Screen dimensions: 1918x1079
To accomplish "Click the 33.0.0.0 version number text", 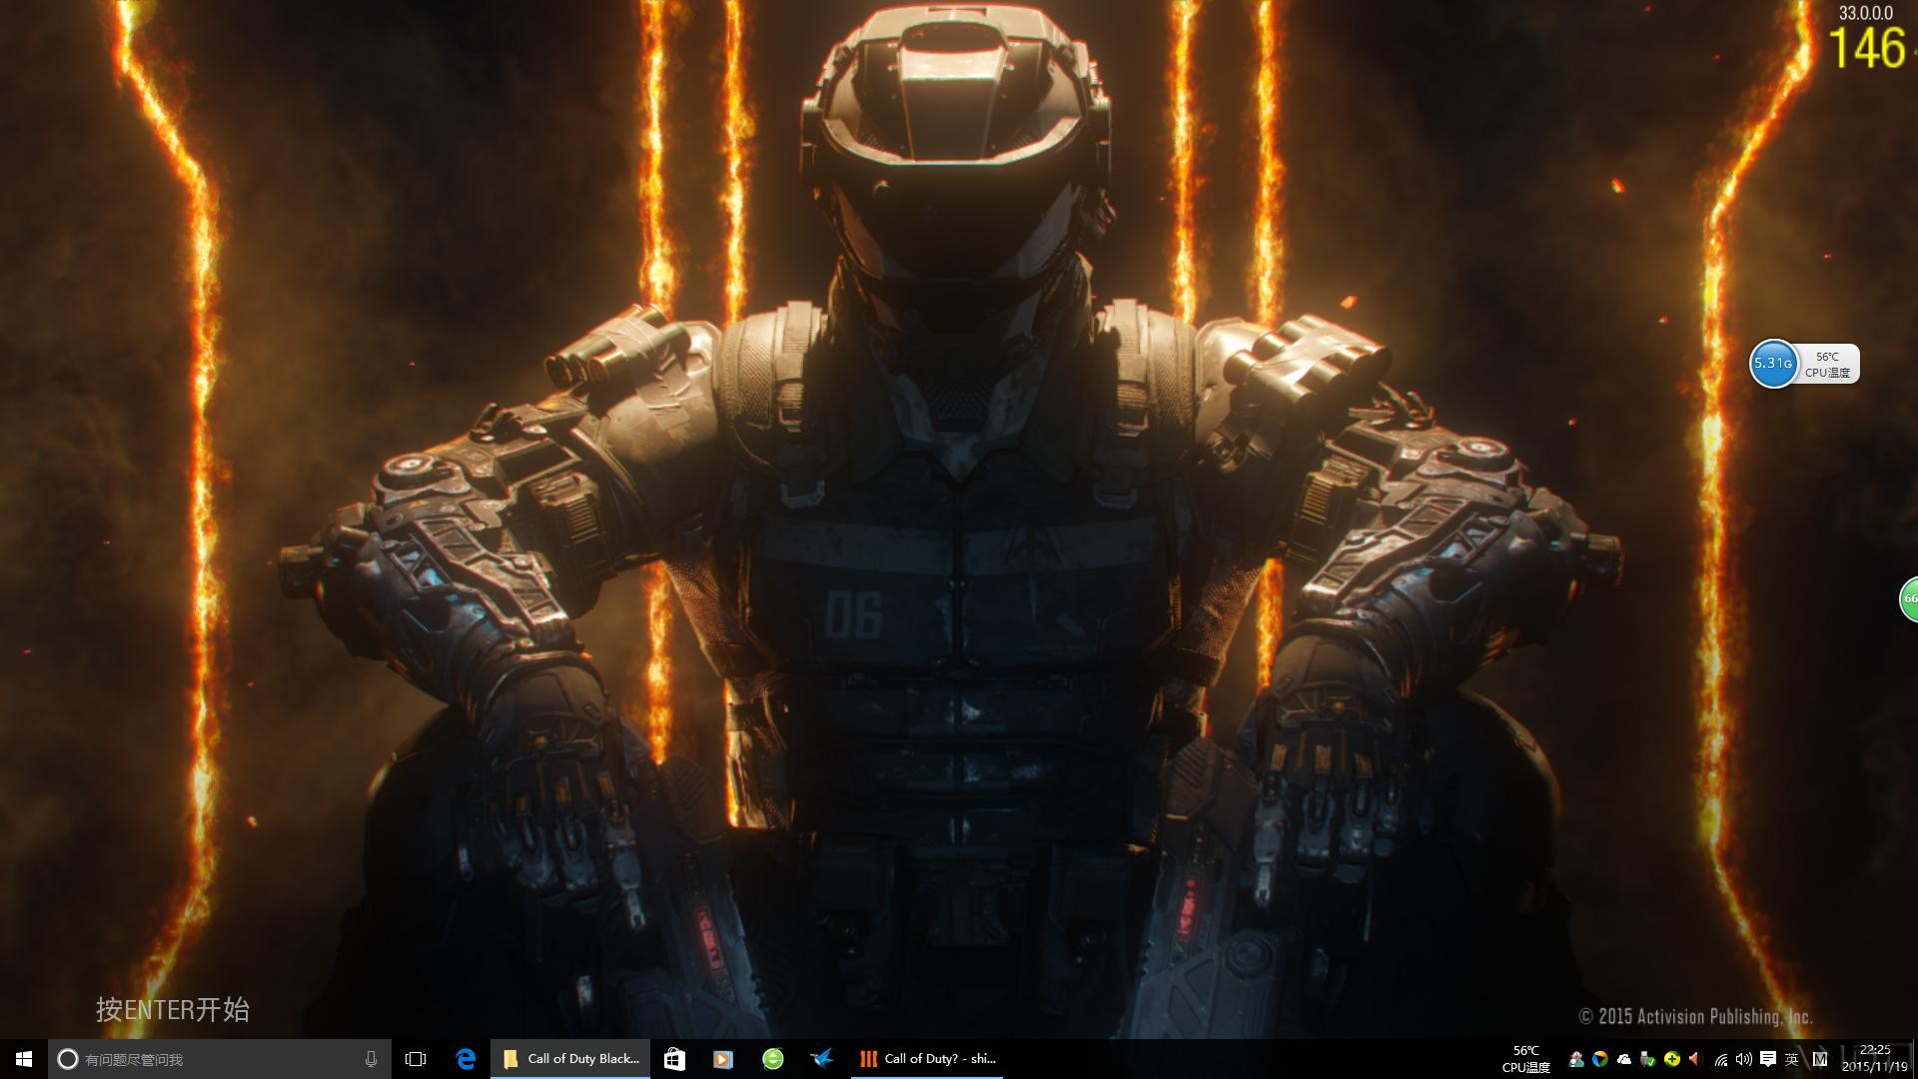I will [1866, 13].
